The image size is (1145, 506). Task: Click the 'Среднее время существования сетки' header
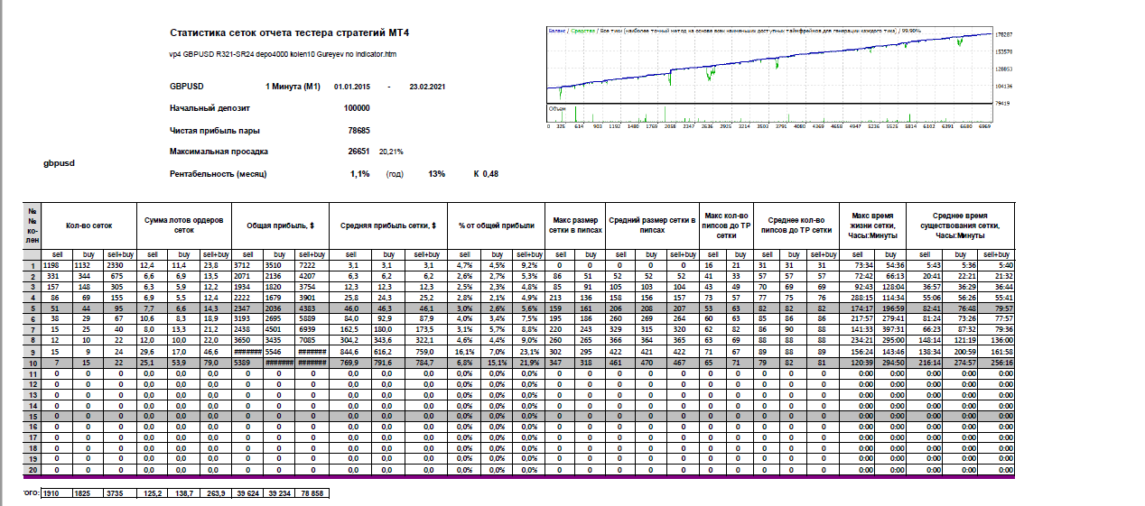click(960, 226)
